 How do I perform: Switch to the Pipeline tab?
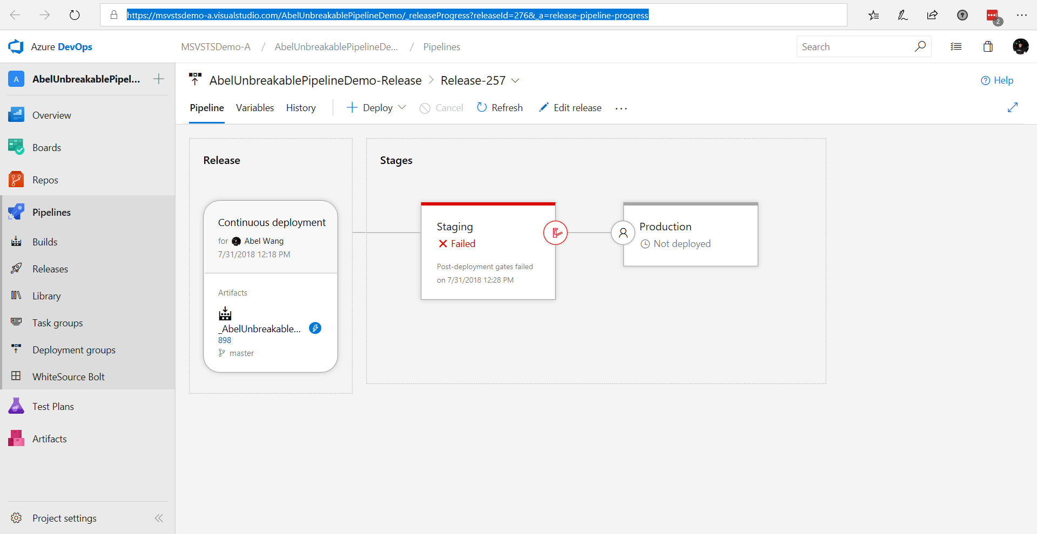(x=207, y=108)
